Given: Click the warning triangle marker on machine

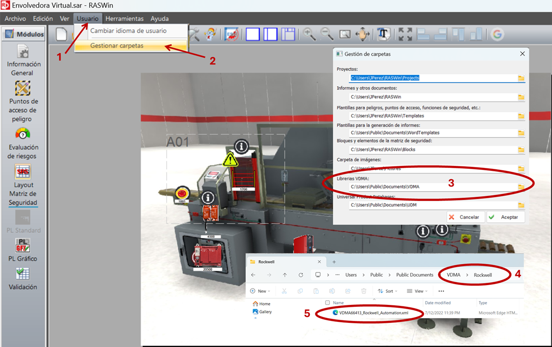Looking at the screenshot, I should tap(230, 159).
